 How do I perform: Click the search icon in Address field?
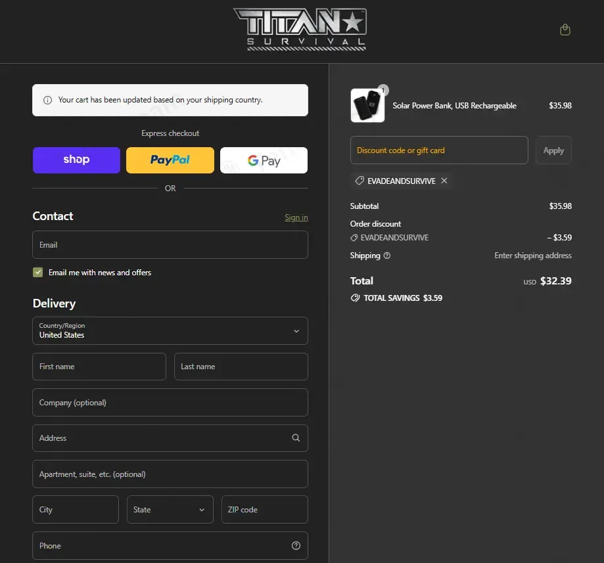click(296, 438)
